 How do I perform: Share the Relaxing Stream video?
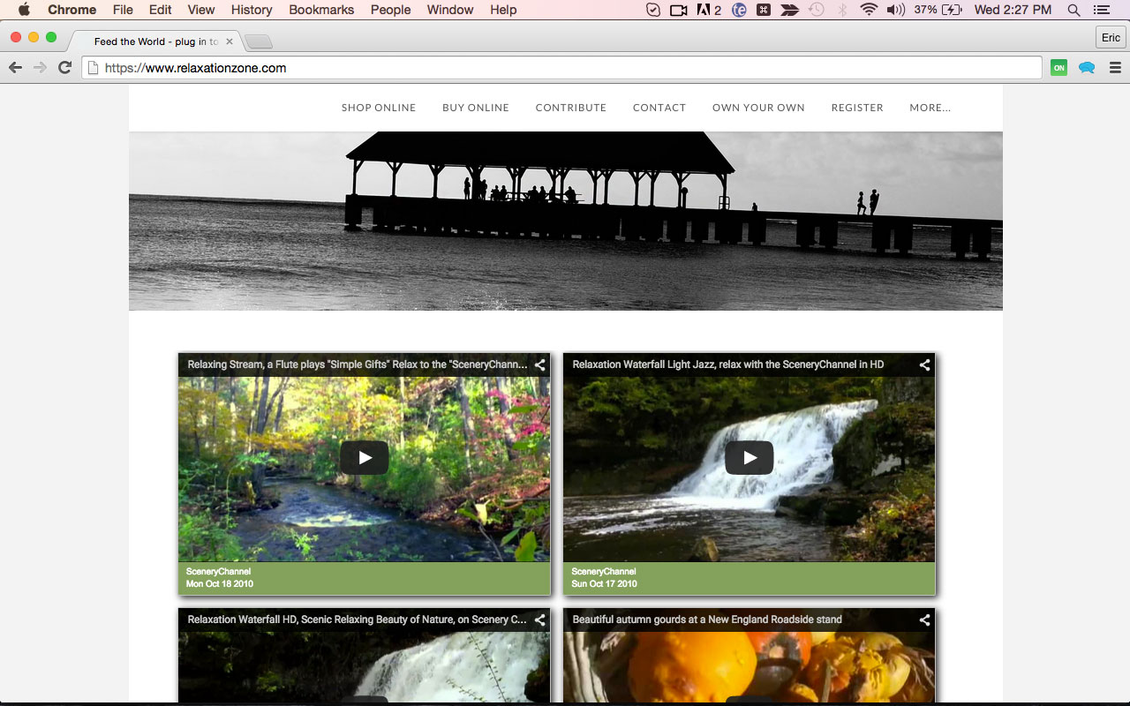click(x=539, y=364)
